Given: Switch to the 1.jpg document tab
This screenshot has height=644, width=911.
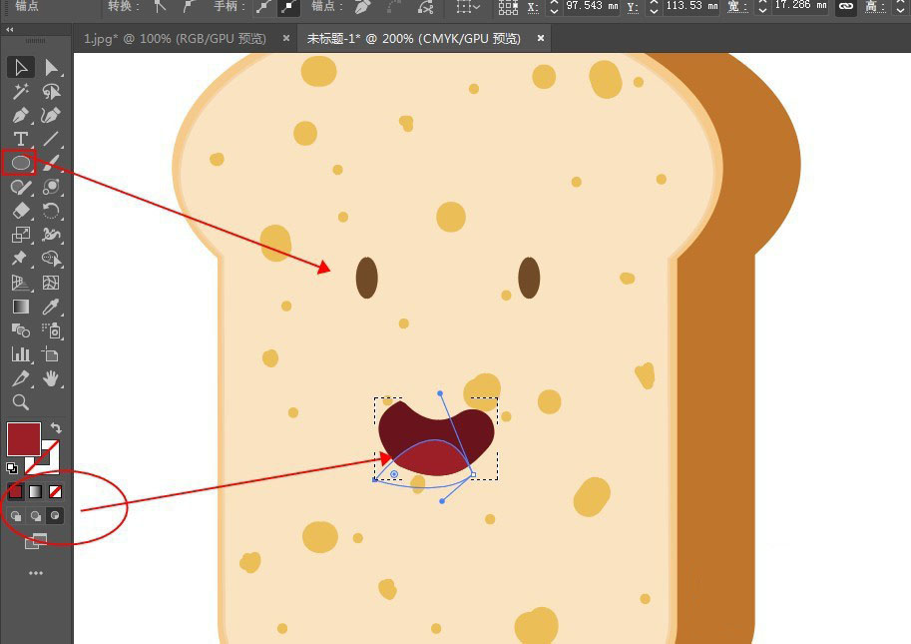Looking at the screenshot, I should pyautogui.click(x=175, y=39).
